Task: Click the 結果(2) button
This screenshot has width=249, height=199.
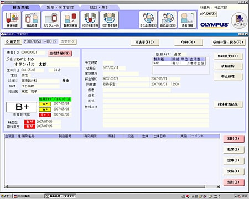Action: 234,149
